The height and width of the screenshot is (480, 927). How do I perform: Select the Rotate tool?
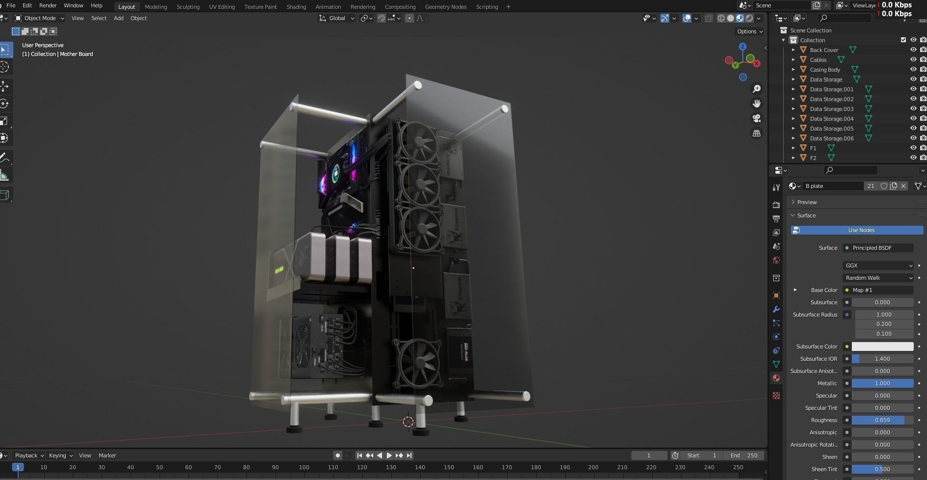(x=4, y=104)
